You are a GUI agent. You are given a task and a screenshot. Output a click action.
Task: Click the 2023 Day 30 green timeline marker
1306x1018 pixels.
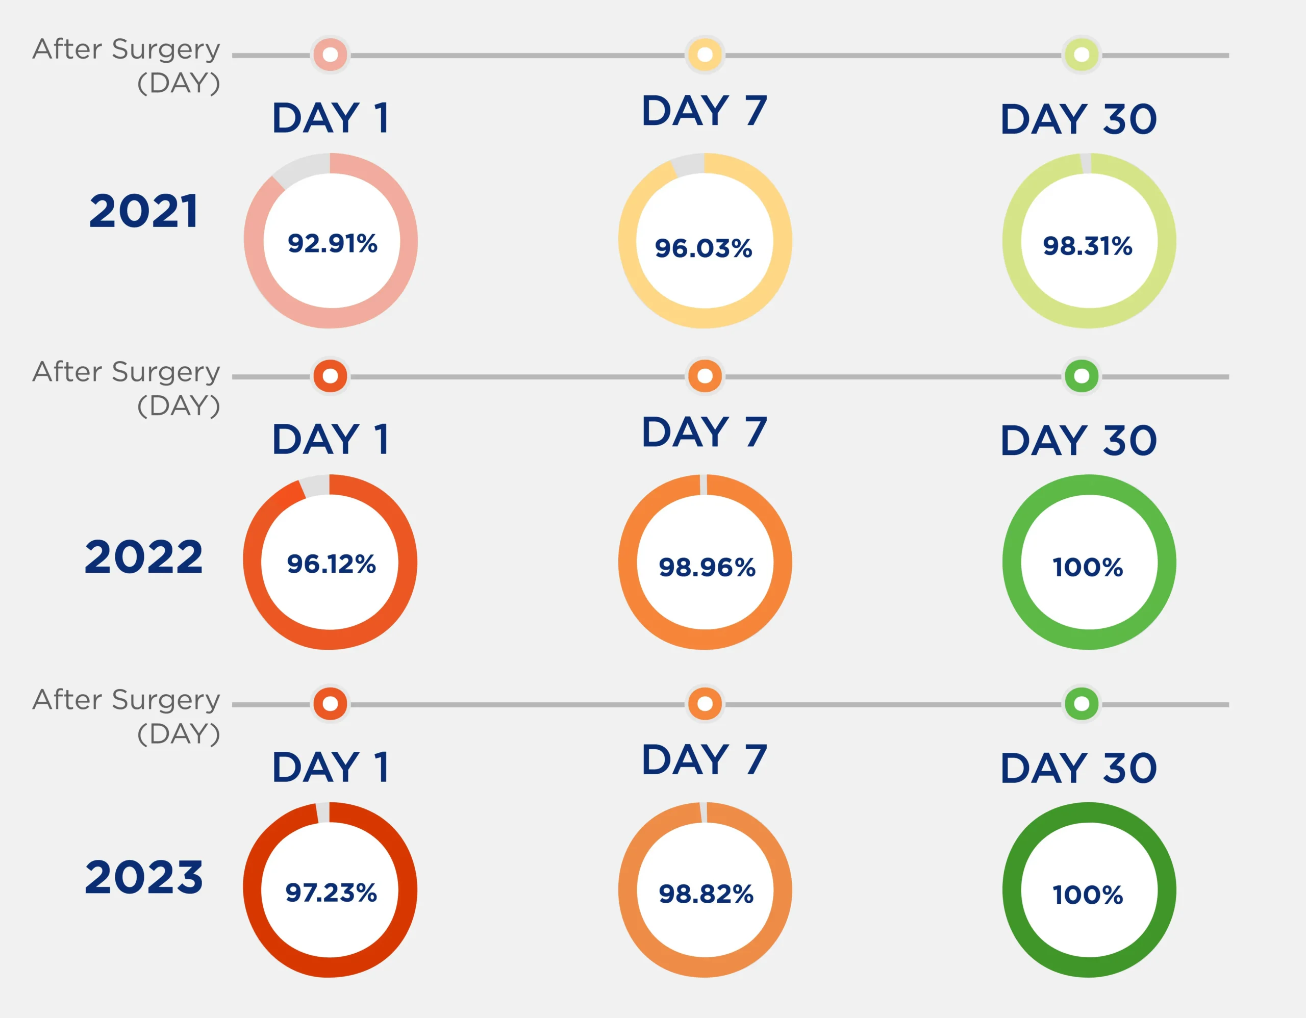pos(1081,704)
